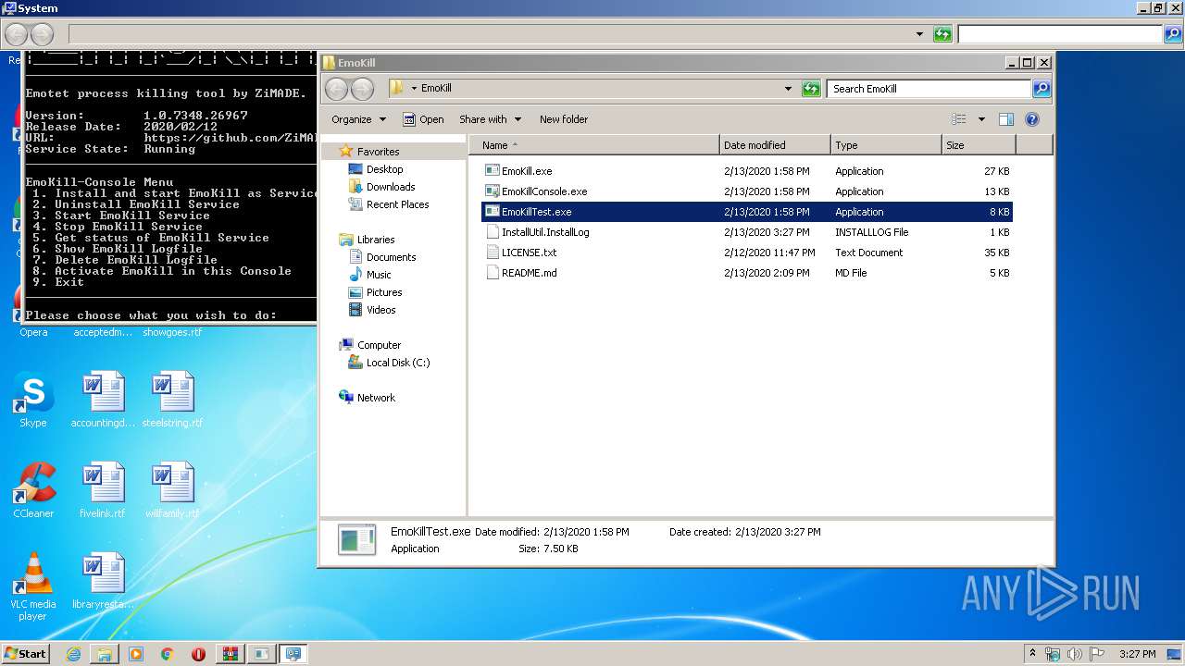Open the Organize dropdown menu

(x=358, y=119)
